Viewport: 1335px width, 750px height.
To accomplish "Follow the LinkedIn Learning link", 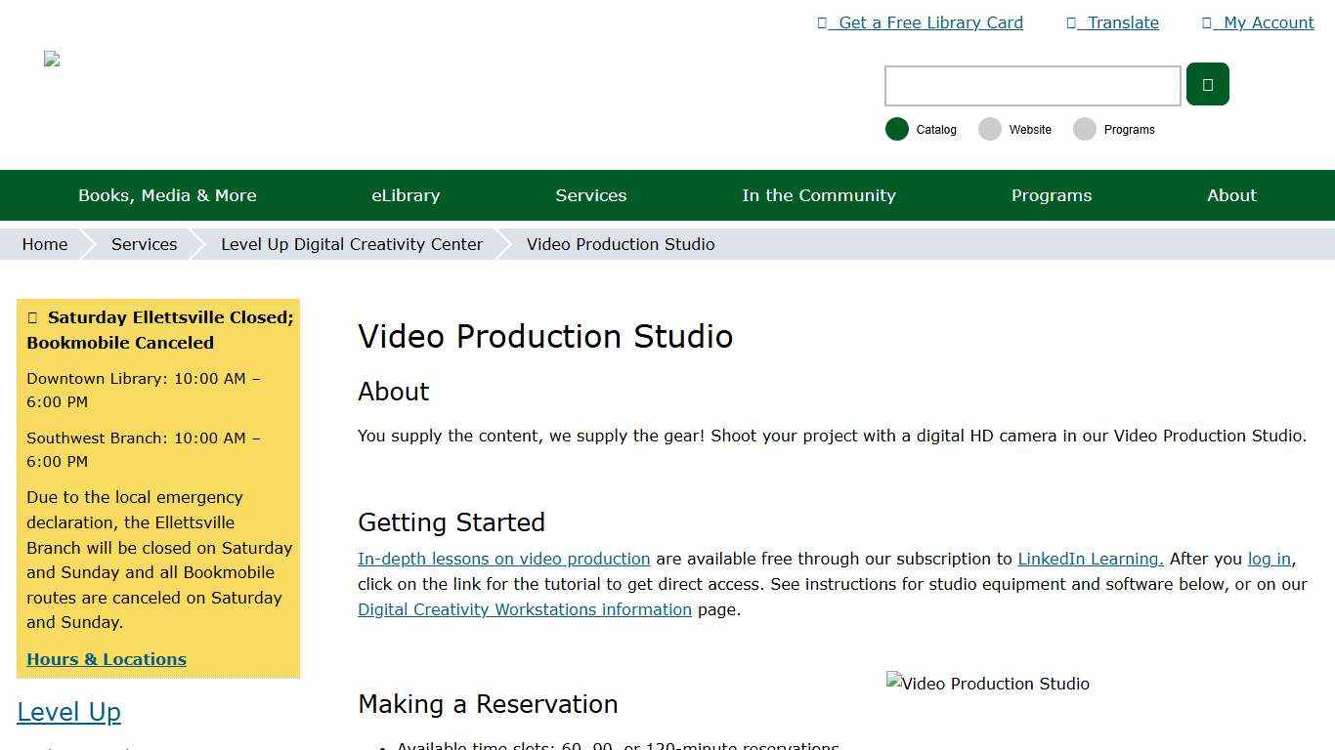I will coord(1089,559).
